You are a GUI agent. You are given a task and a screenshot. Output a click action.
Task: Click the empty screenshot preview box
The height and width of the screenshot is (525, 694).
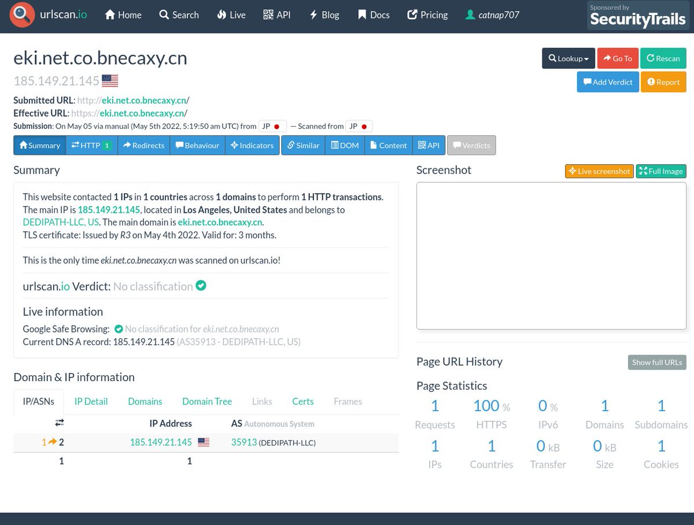click(x=551, y=256)
